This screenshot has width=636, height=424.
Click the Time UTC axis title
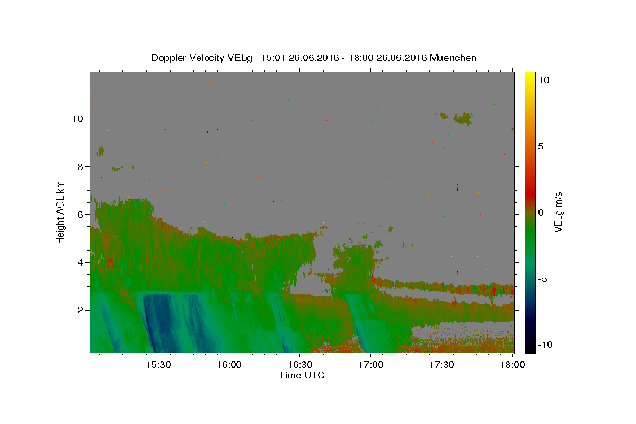coord(302,375)
